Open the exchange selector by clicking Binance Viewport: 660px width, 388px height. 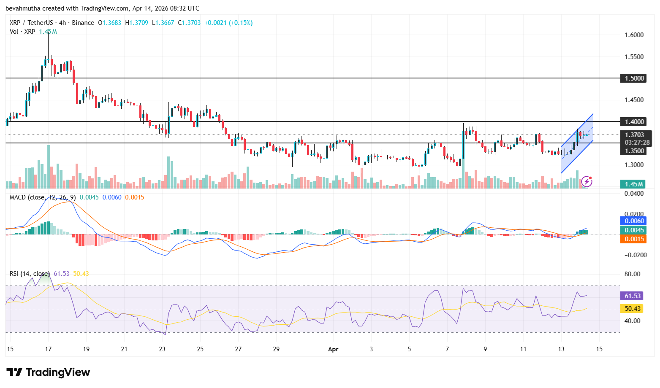pyautogui.click(x=83, y=23)
